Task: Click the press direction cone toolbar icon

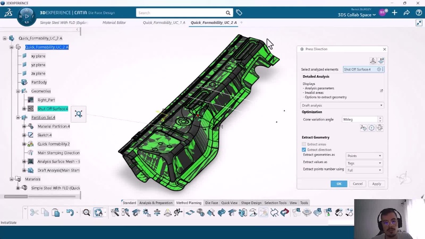Action: 167,212
